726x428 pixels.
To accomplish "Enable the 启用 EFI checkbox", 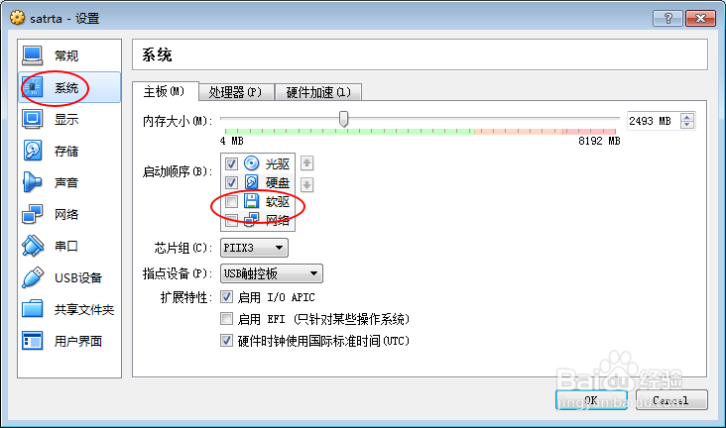I will [x=226, y=318].
